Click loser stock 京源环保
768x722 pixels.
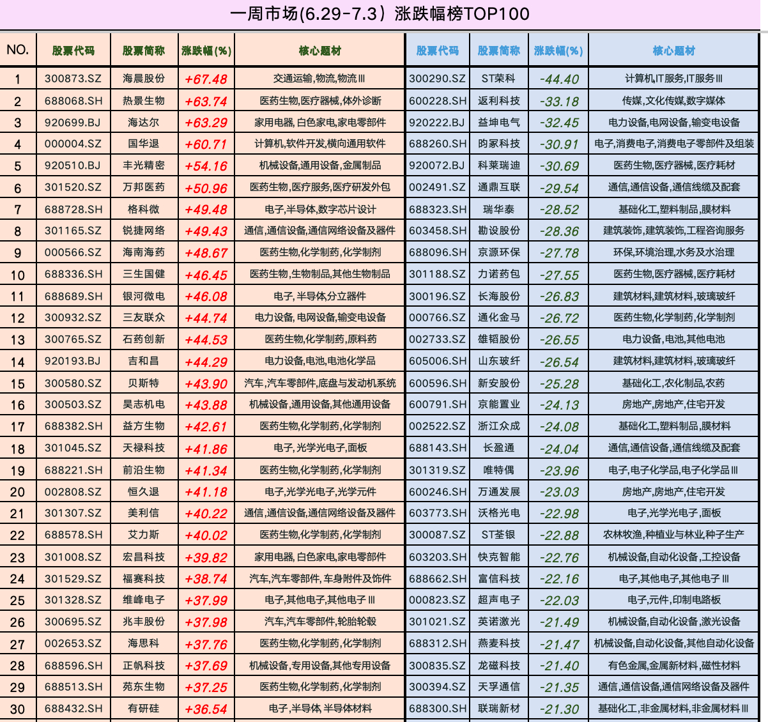click(499, 252)
